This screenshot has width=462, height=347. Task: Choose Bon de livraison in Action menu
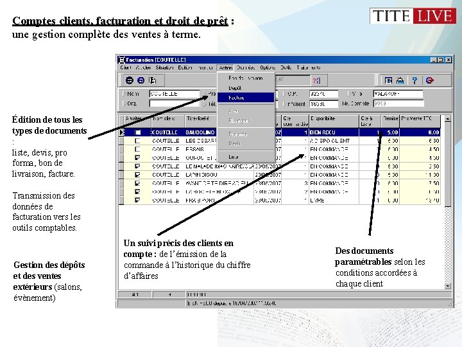click(x=246, y=78)
